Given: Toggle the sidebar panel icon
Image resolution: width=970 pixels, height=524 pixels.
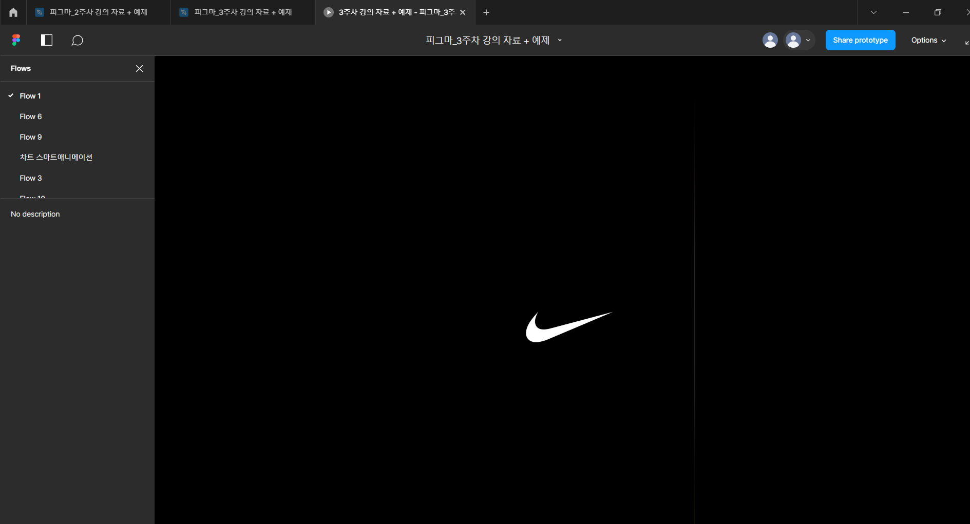Looking at the screenshot, I should 47,40.
